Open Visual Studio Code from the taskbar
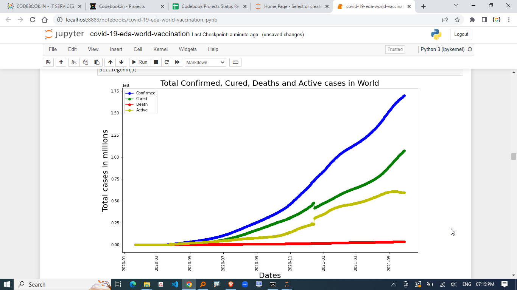The width and height of the screenshot is (517, 290). click(175, 284)
